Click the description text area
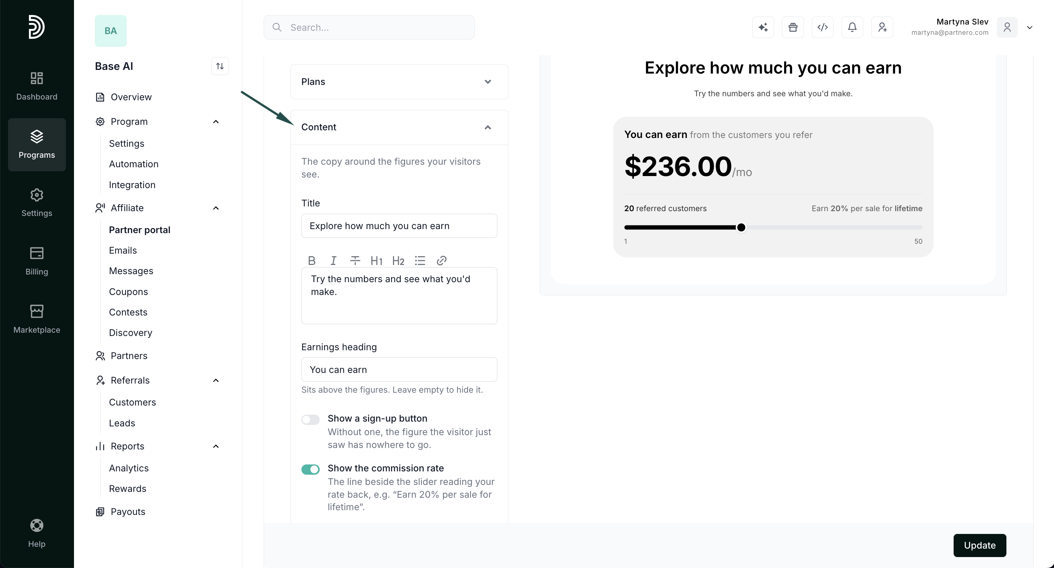 pos(399,296)
